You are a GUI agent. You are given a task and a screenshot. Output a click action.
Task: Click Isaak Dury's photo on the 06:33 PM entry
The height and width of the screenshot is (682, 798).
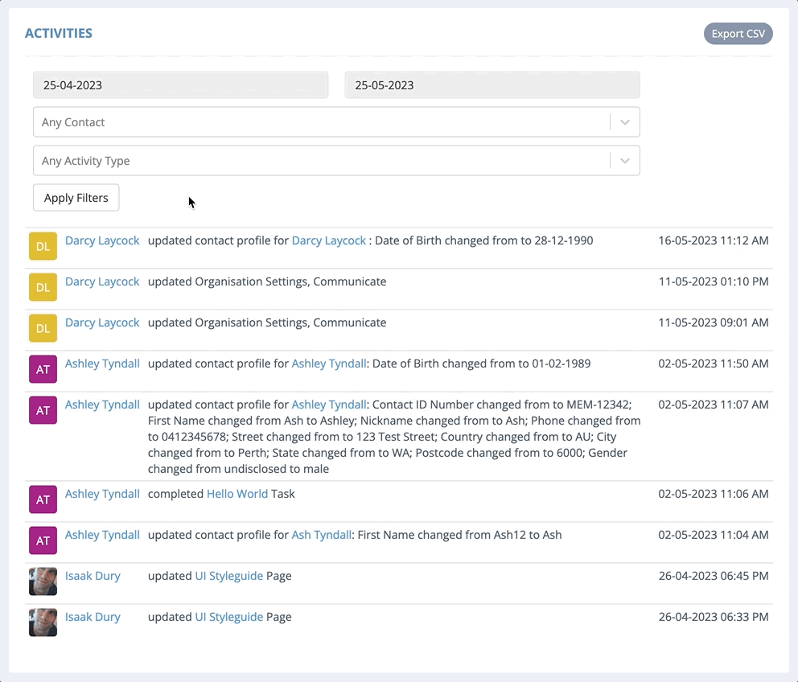tap(43, 622)
